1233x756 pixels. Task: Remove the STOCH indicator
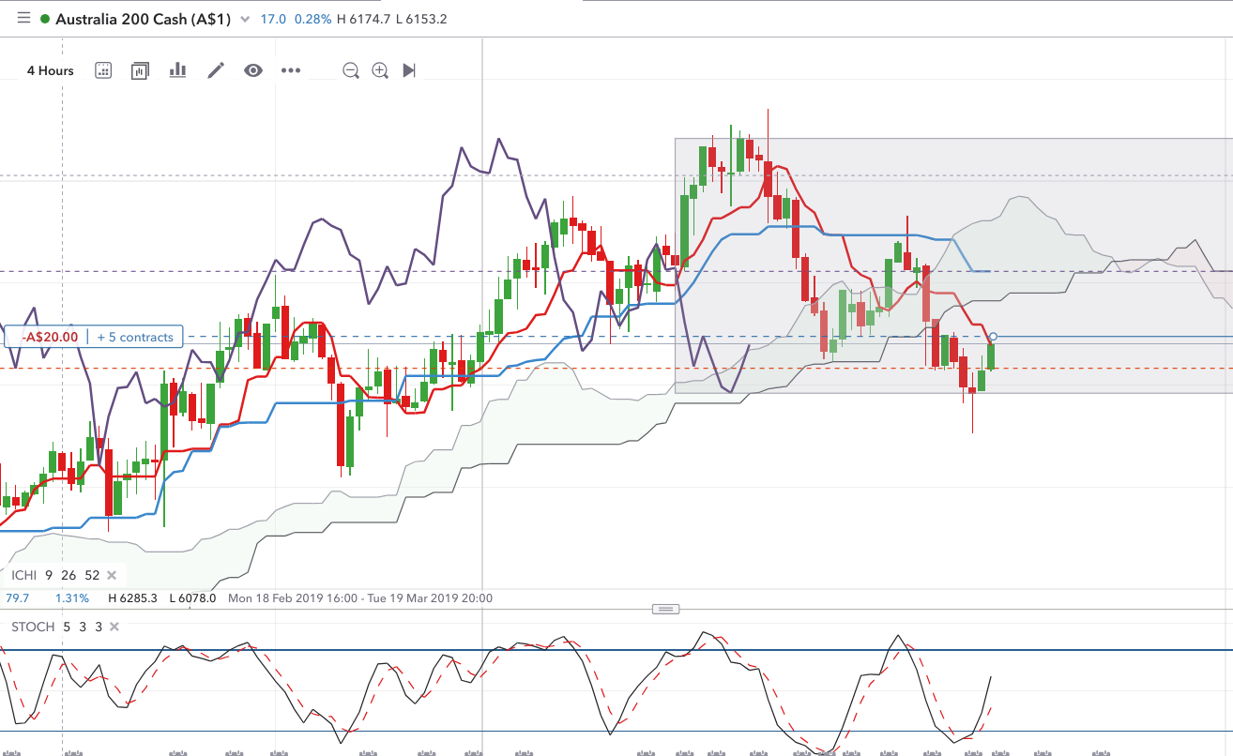click(114, 627)
